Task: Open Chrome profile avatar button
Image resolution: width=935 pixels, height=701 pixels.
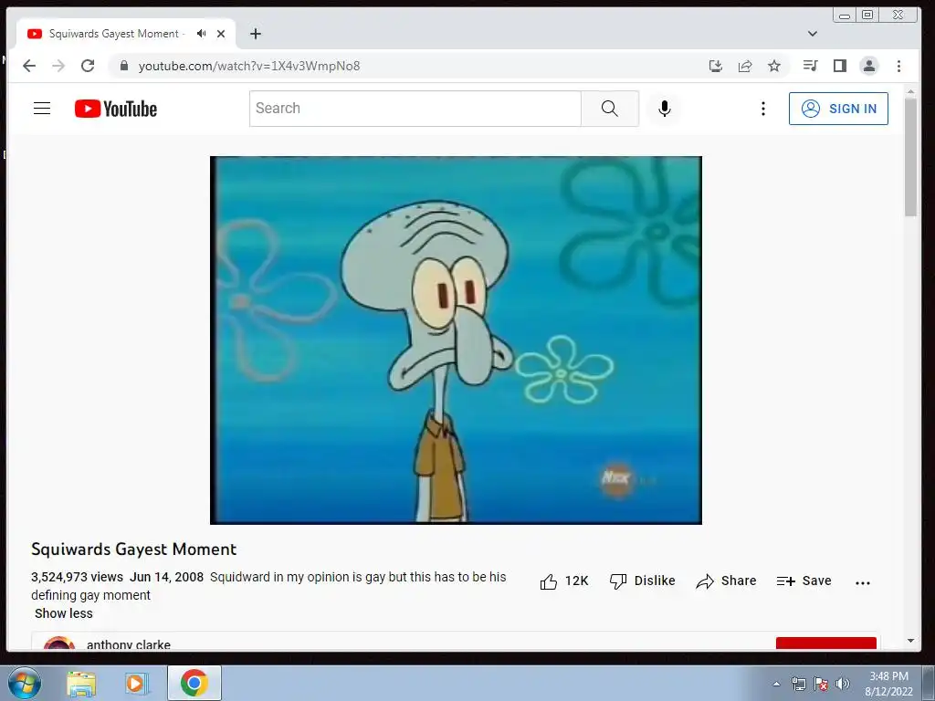Action: pyautogui.click(x=869, y=66)
